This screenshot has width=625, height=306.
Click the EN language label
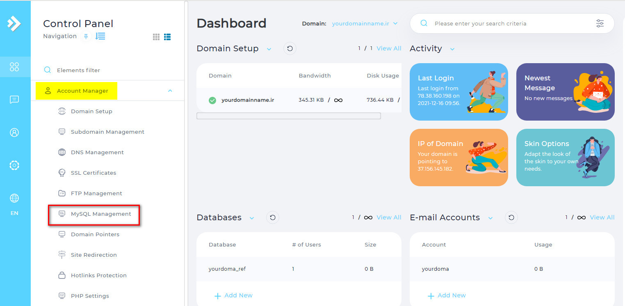pos(14,213)
